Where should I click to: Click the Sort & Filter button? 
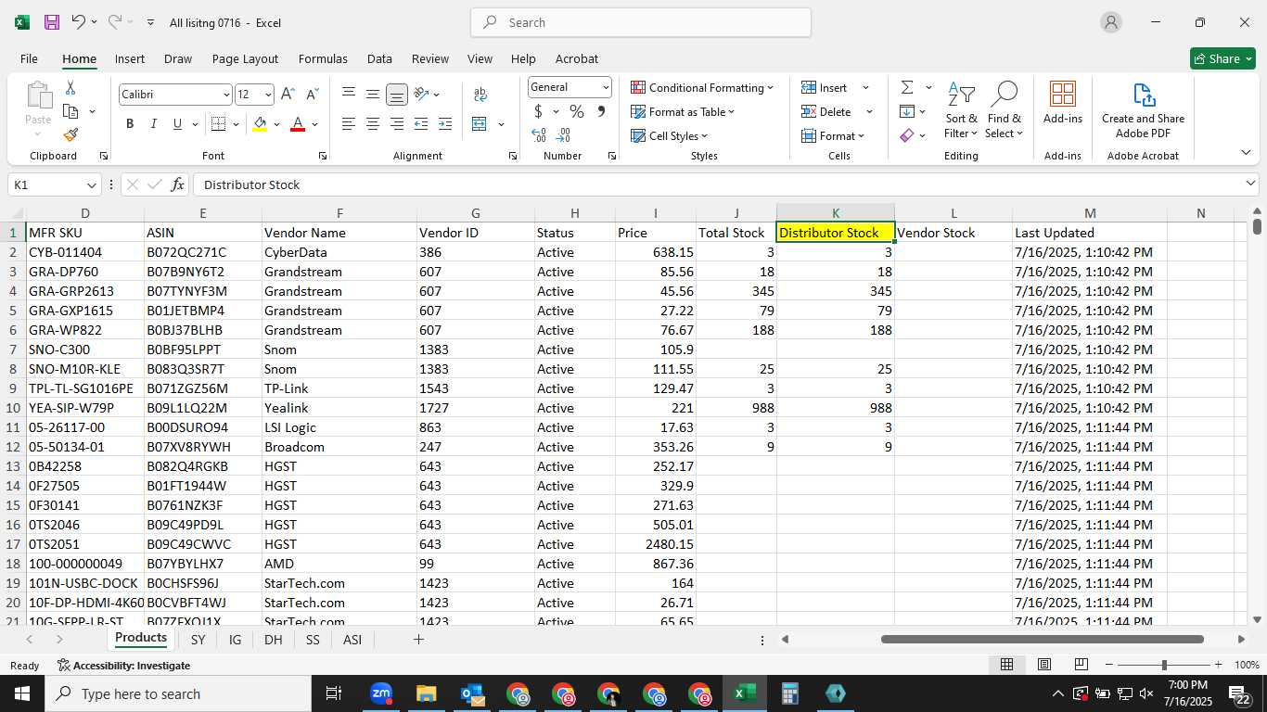pyautogui.click(x=962, y=110)
